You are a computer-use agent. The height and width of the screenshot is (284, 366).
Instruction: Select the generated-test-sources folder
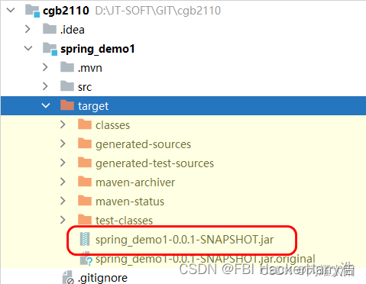(154, 163)
